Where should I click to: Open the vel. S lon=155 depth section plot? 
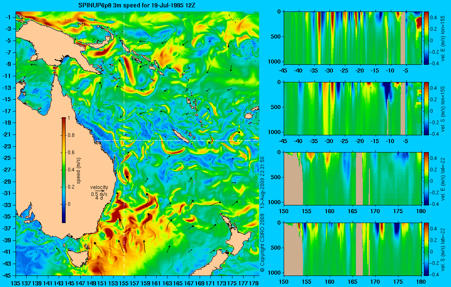point(353,108)
